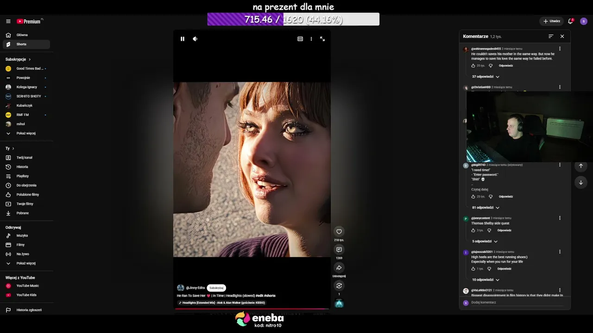Open @Jinny-Edits channel
The height and width of the screenshot is (333, 593).
click(x=196, y=288)
